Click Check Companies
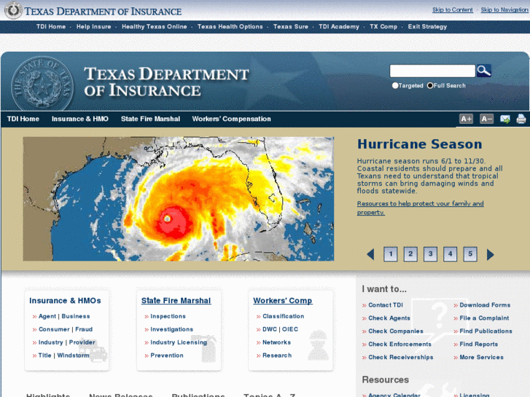 [395, 331]
